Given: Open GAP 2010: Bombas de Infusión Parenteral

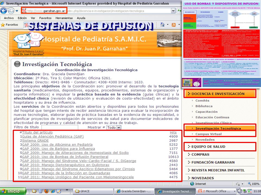Looking at the screenshot, I should click(x=65, y=157).
